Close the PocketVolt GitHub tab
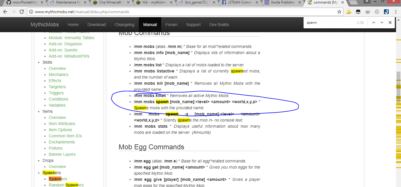401x187 pixels. coord(41,2)
